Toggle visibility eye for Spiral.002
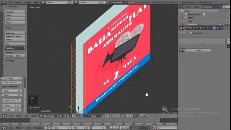The image size is (231, 130). pyautogui.click(x=220, y=25)
